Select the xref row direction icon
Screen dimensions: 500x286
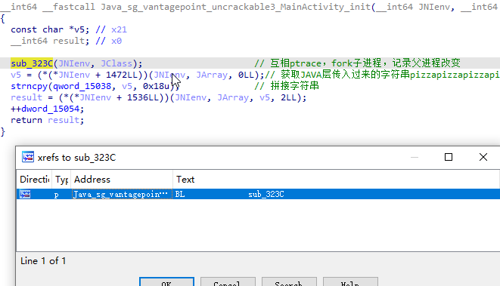pyautogui.click(x=25, y=194)
